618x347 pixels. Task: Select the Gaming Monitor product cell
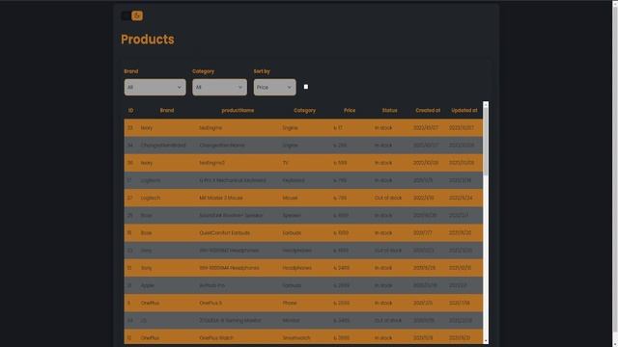(x=230, y=321)
